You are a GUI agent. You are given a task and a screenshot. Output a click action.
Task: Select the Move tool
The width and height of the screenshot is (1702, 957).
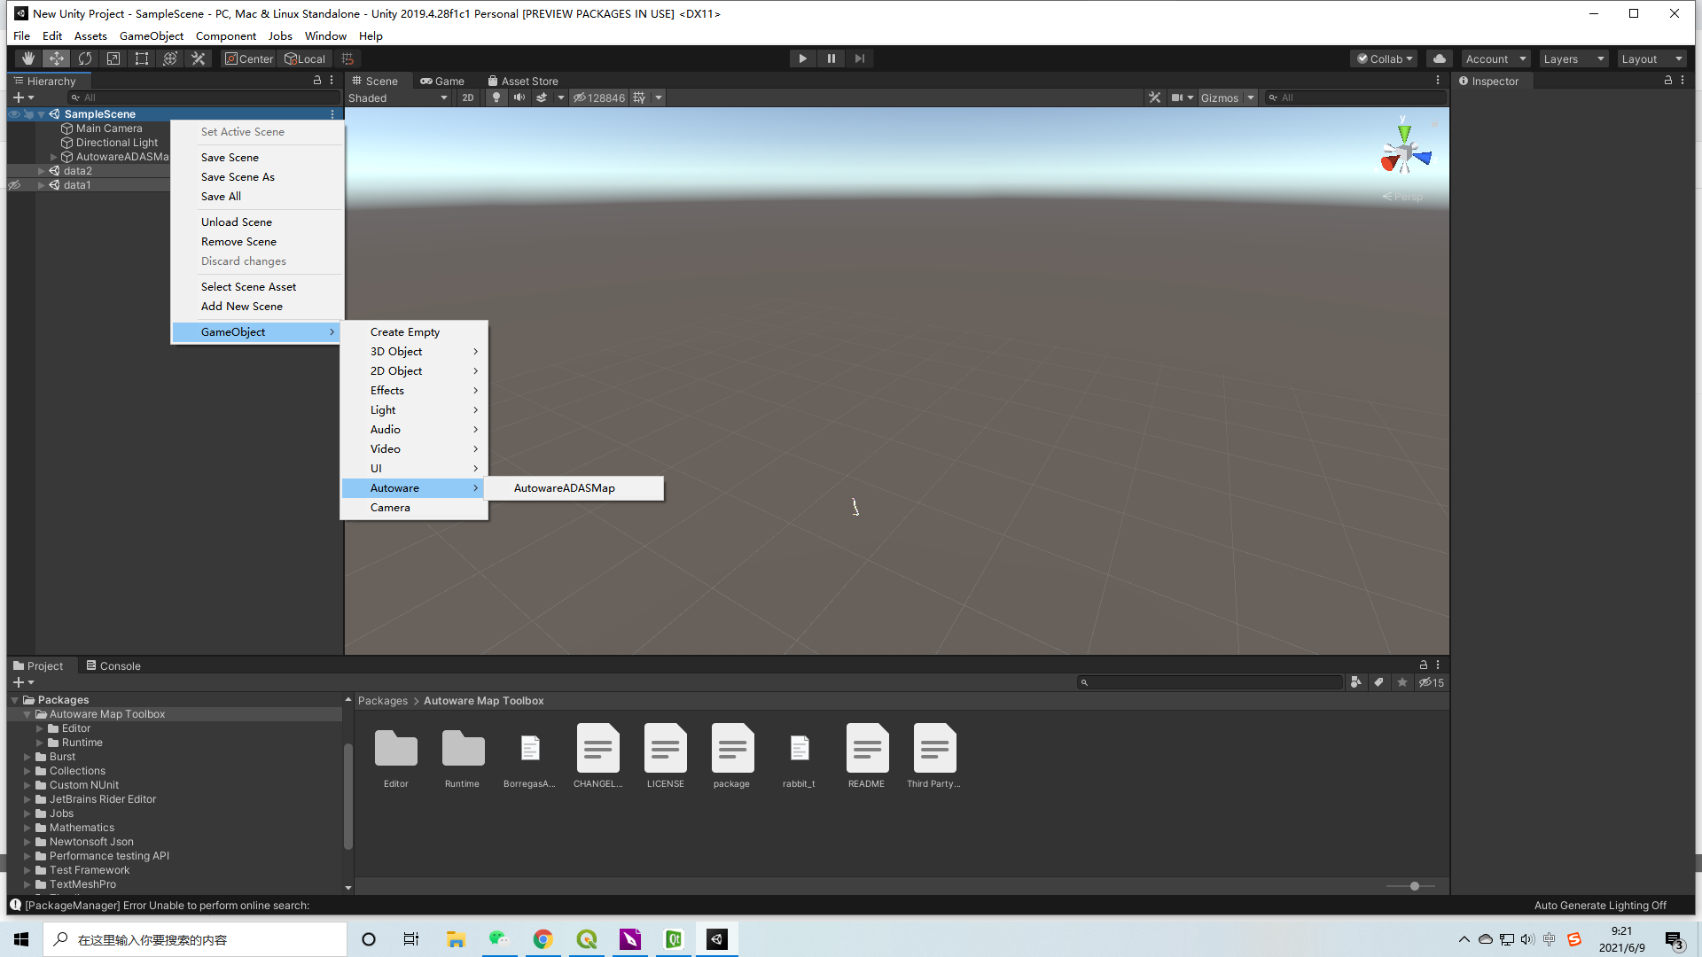tap(56, 58)
